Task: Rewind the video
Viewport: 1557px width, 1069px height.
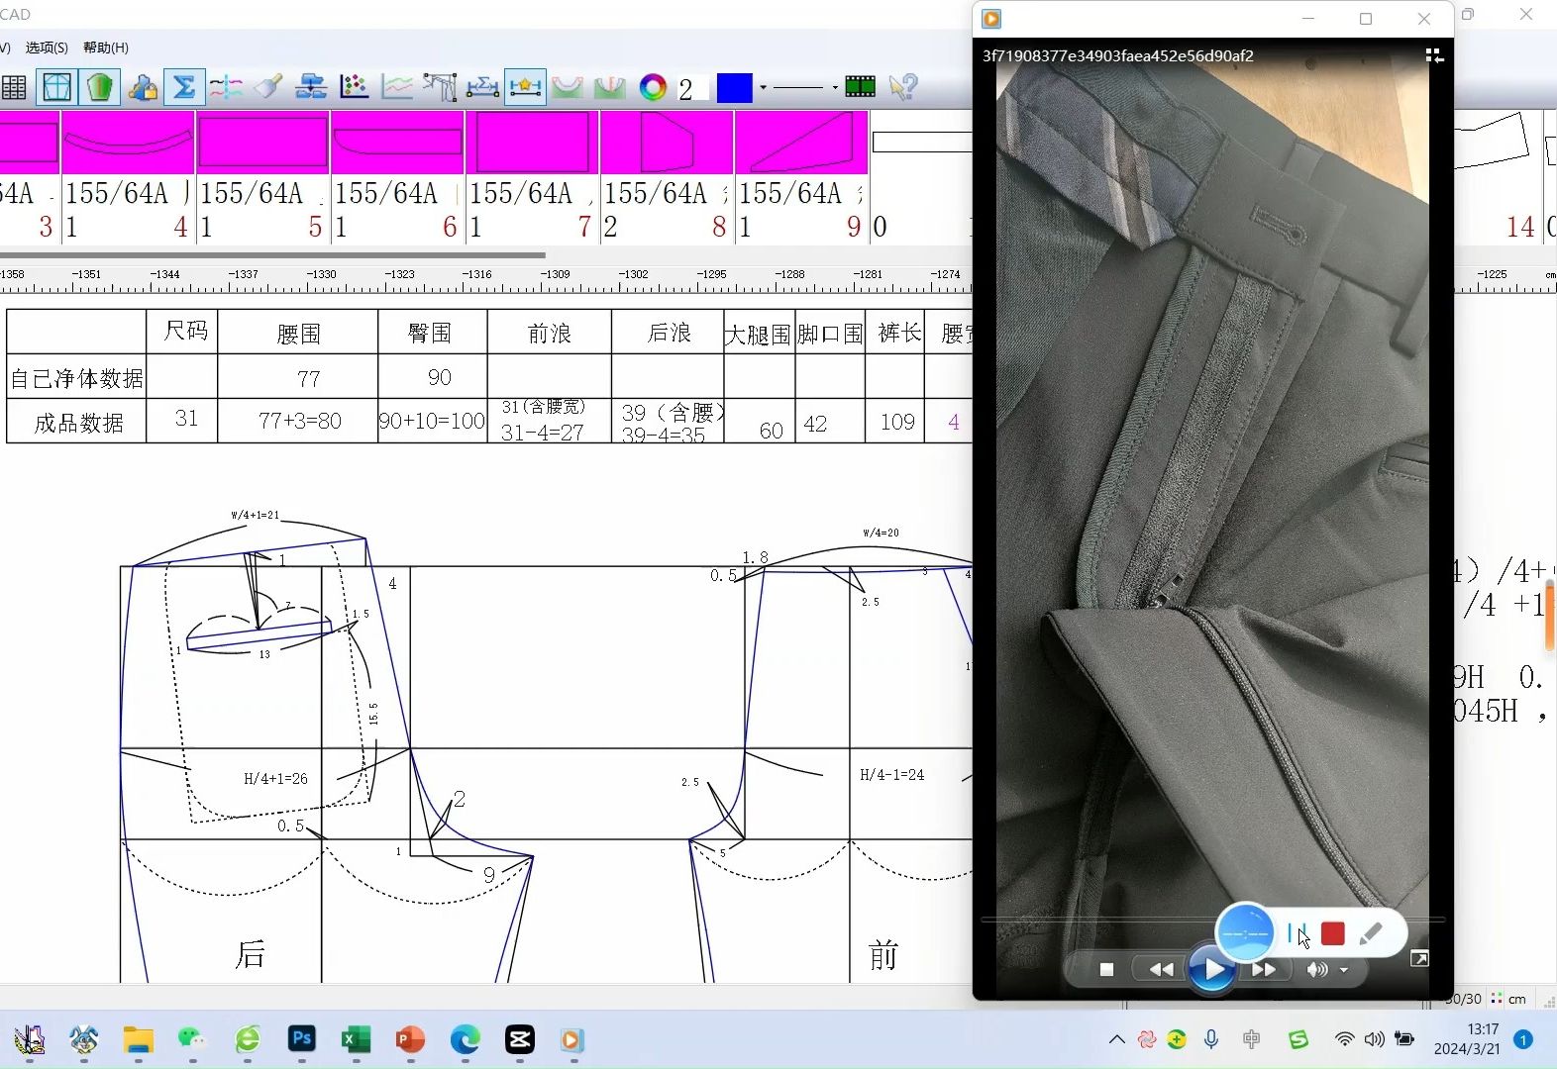Action: tap(1161, 970)
